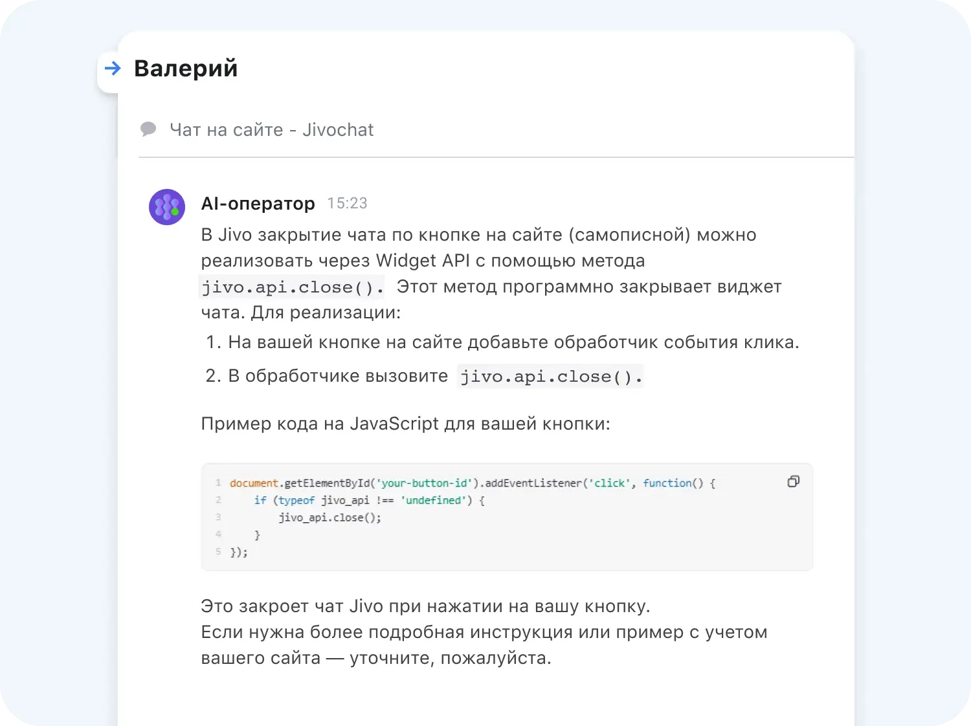
Task: Click the first inline jivo.api.close() code snippet
Action: [x=292, y=287]
